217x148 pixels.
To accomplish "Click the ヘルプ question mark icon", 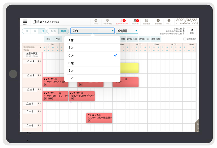I will (169, 22).
